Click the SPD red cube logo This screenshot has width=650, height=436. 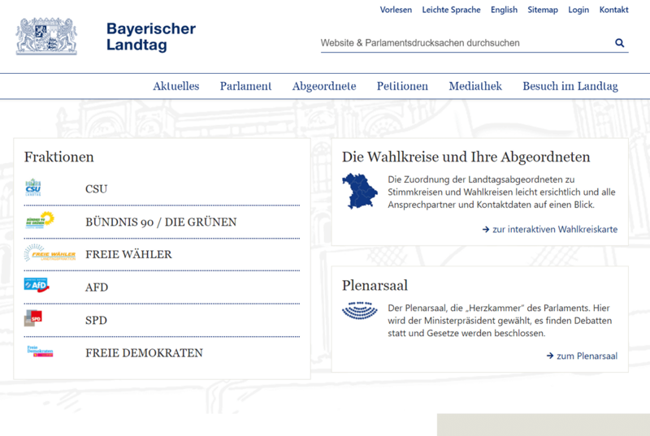tap(33, 318)
